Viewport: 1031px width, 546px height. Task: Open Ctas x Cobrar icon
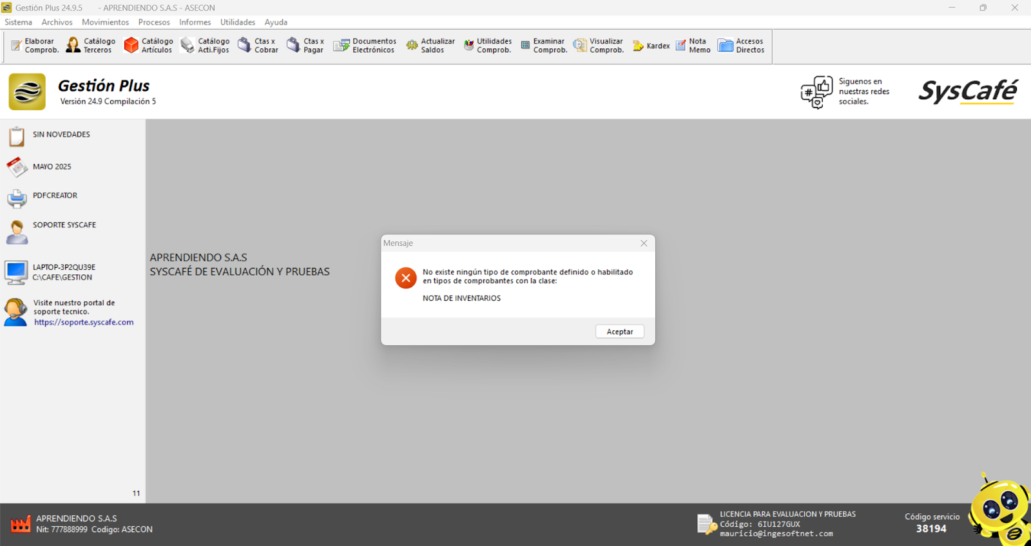click(x=244, y=46)
